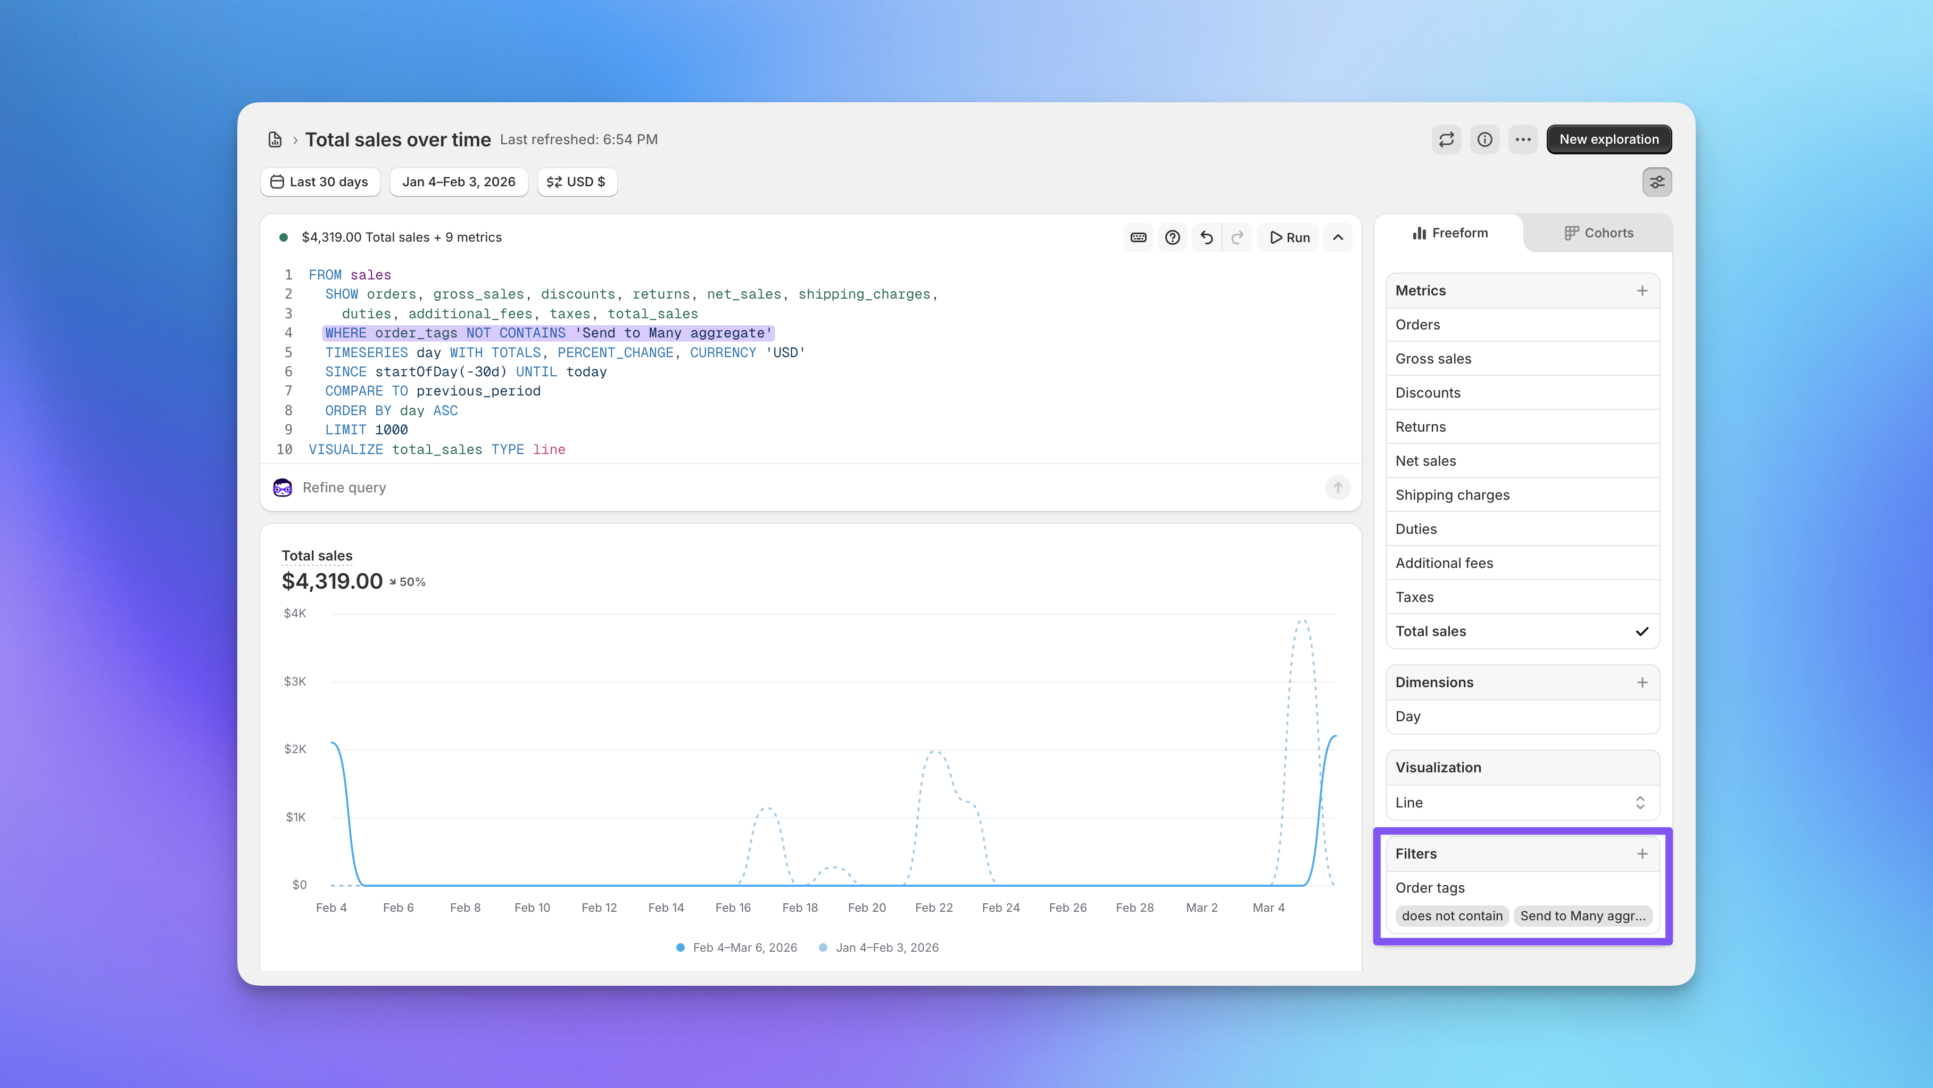1933x1088 pixels.
Task: Click the New exploration button
Action: (x=1609, y=139)
